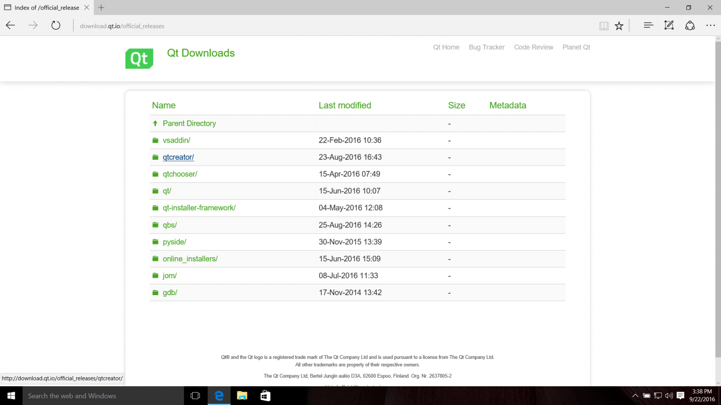Refresh the Qt downloads page

pos(55,25)
